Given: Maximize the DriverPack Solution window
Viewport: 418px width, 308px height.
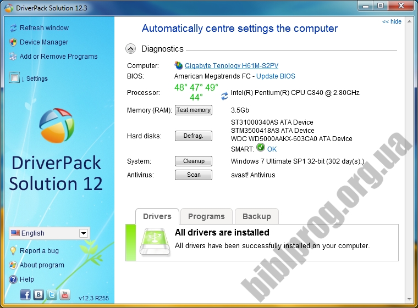Looking at the screenshot, I should [x=381, y=6].
